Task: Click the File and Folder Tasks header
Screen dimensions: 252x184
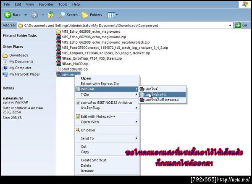Action: pos(20,36)
